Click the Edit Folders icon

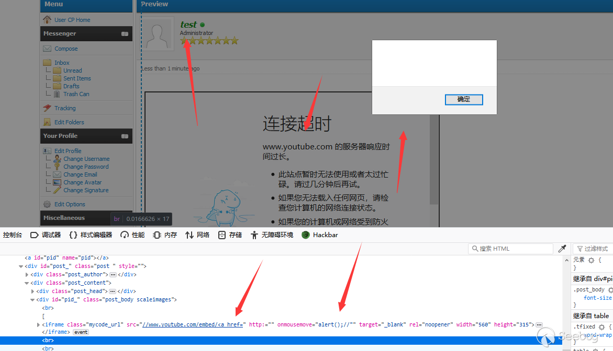click(x=47, y=122)
